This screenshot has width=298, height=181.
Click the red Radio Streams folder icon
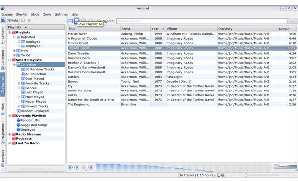coord(14,134)
